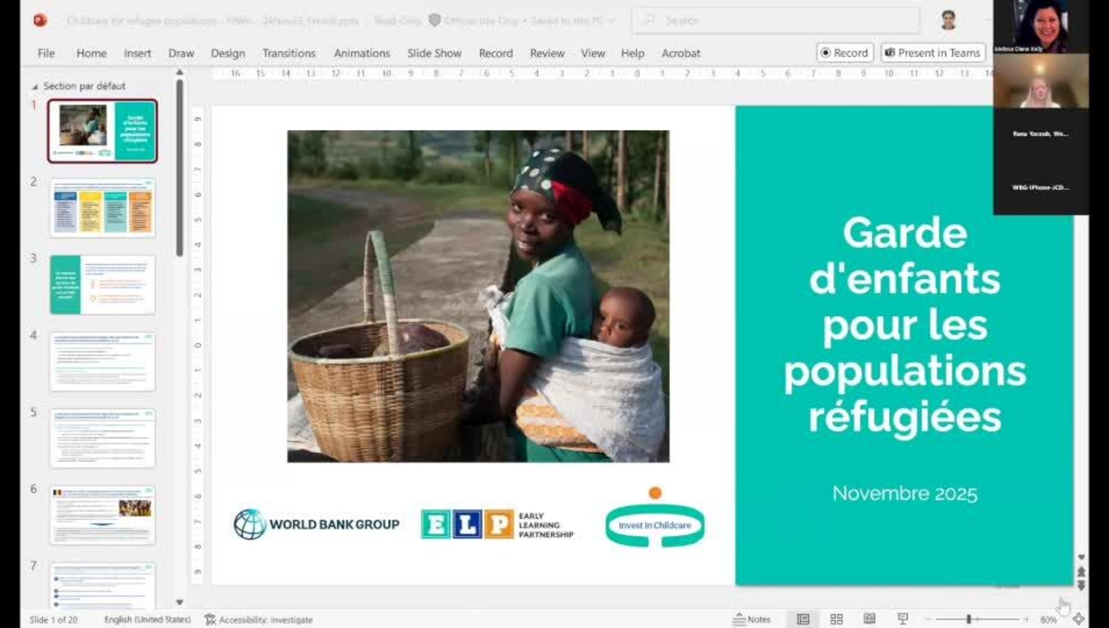Open the File menu
Image resolution: width=1109 pixels, height=628 pixels.
point(46,53)
